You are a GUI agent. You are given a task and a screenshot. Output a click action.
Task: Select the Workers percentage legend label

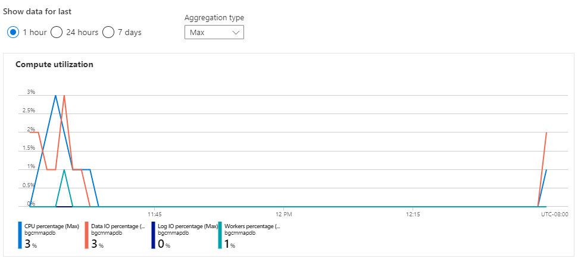tap(252, 226)
